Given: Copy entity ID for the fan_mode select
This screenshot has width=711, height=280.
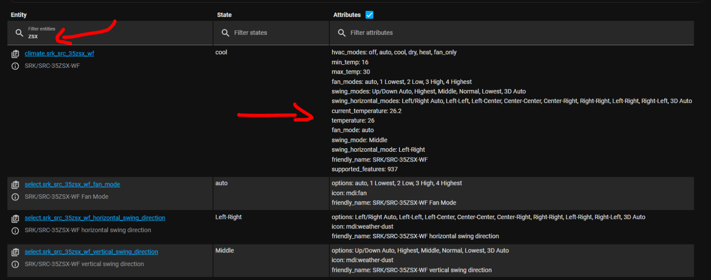Looking at the screenshot, I should point(15,185).
